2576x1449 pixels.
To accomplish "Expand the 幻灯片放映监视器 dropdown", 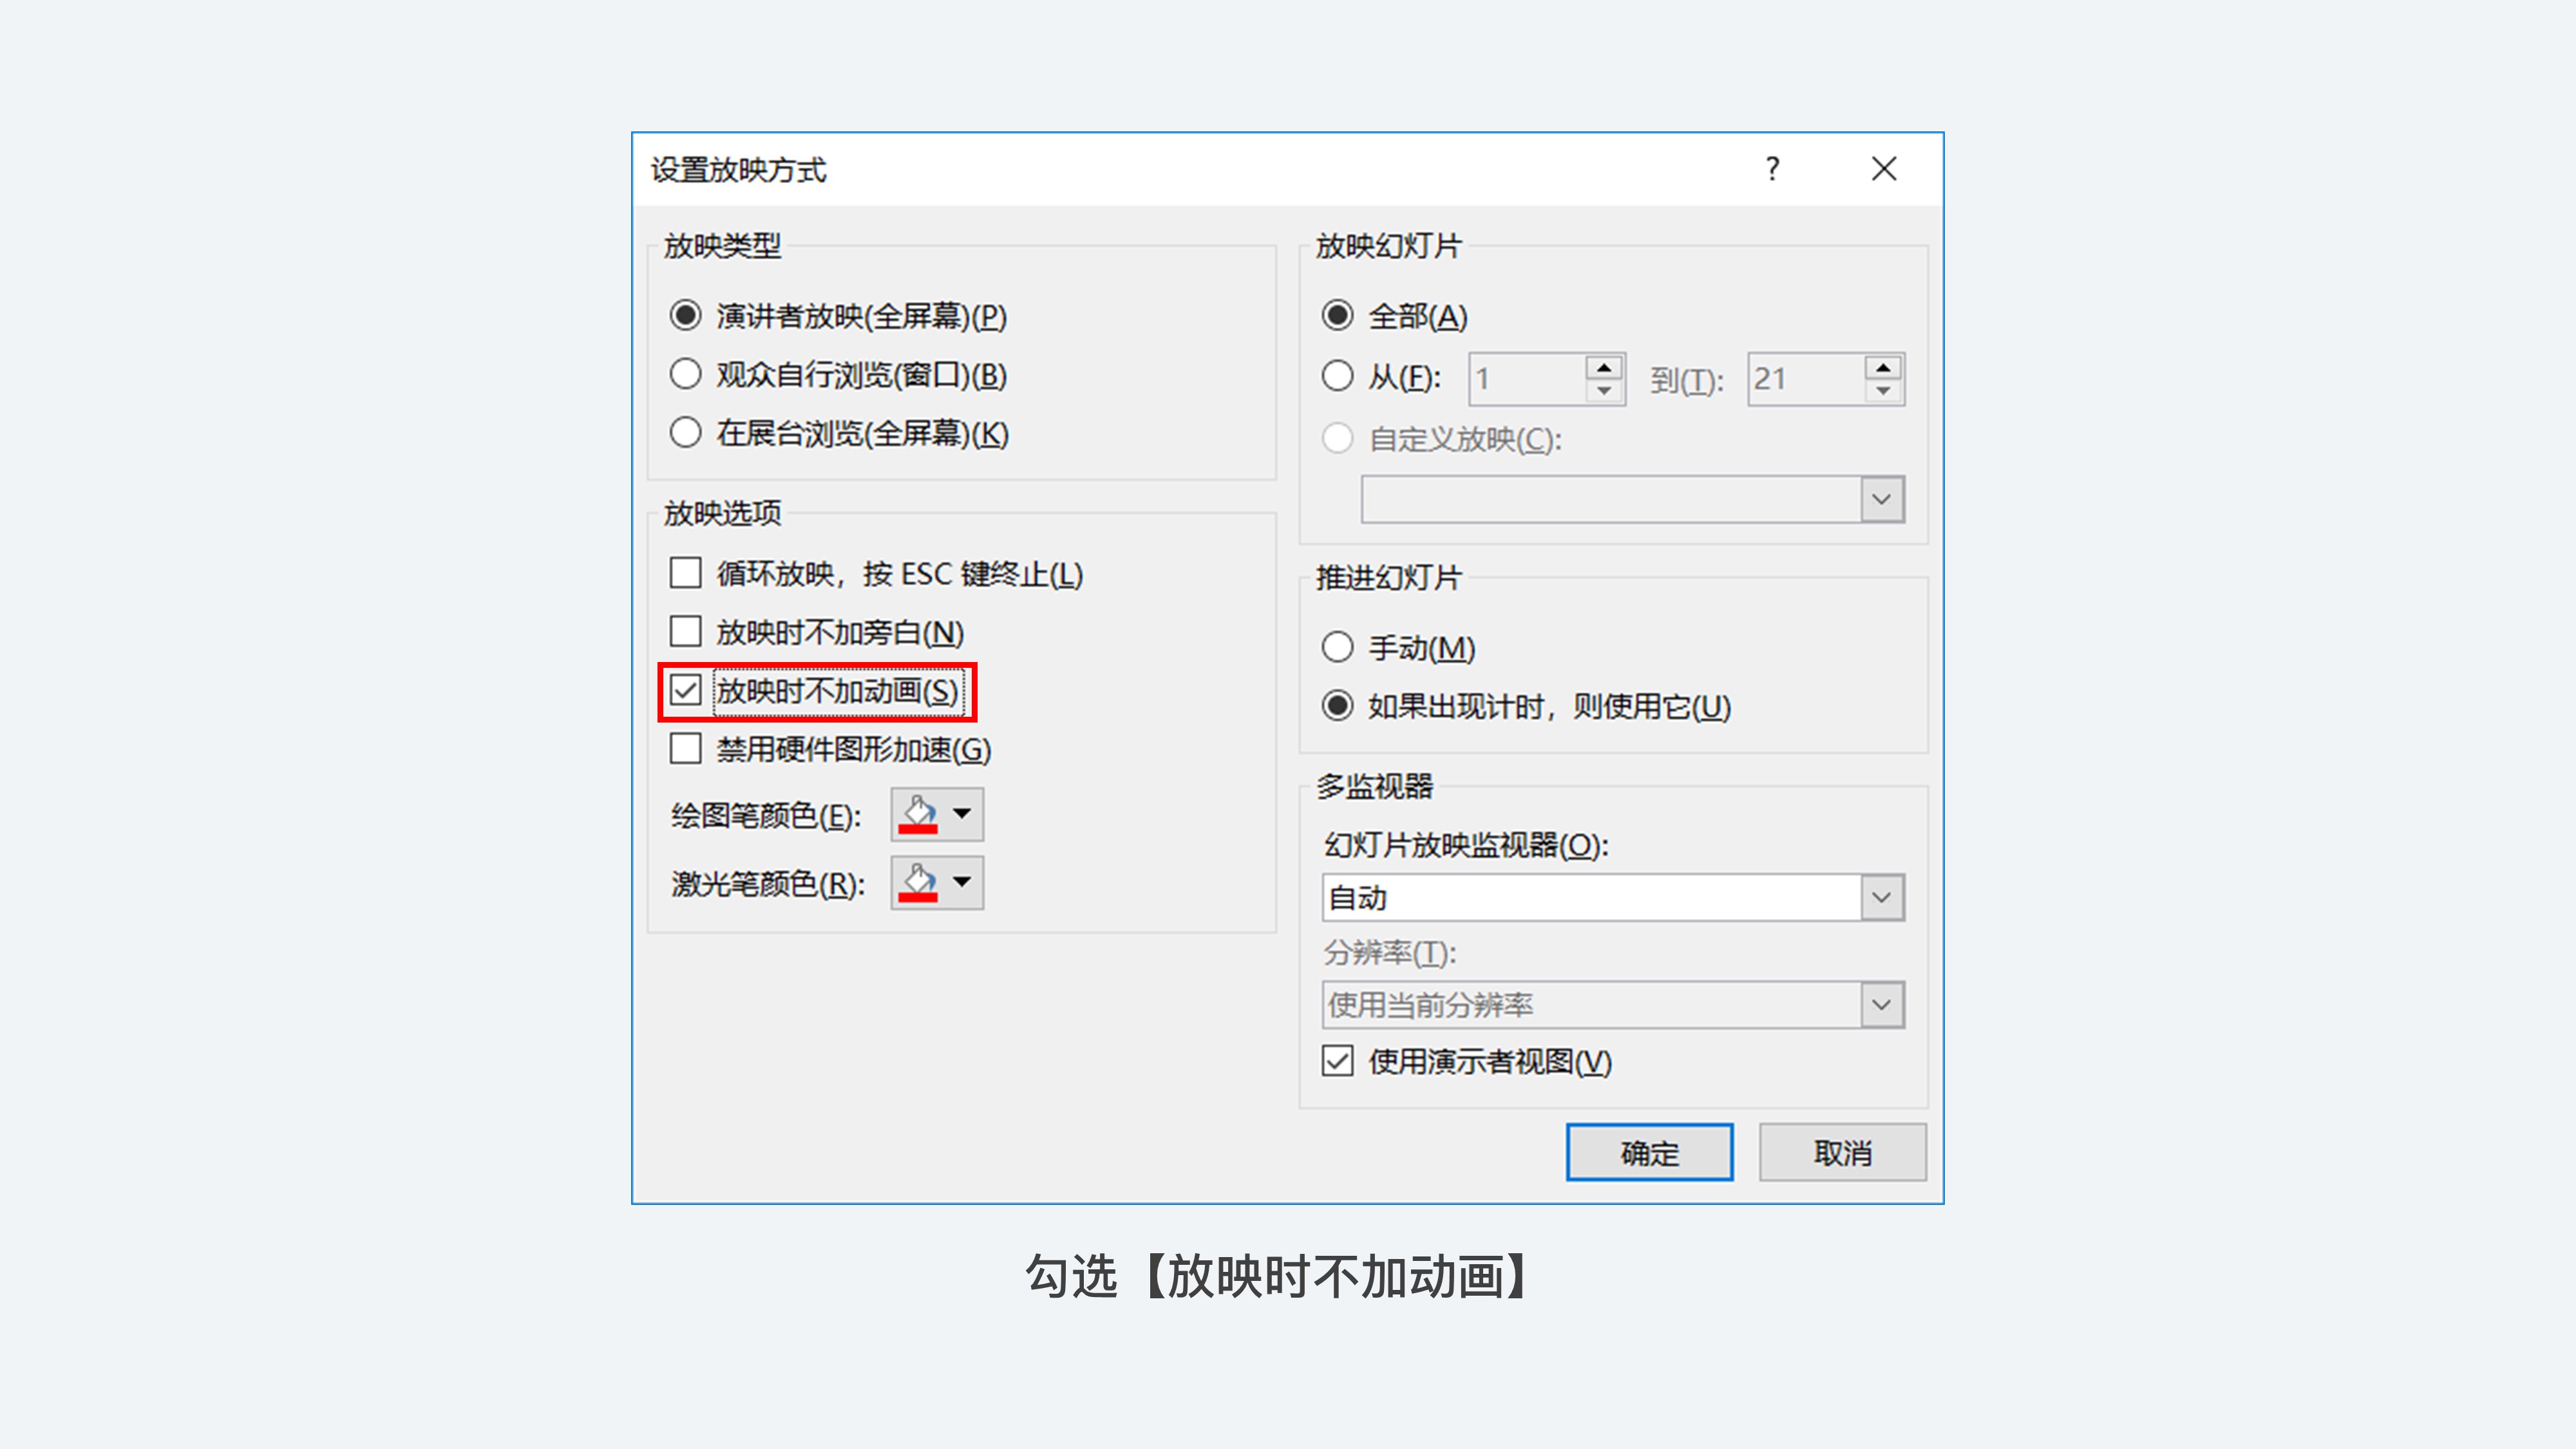I will 1881,897.
